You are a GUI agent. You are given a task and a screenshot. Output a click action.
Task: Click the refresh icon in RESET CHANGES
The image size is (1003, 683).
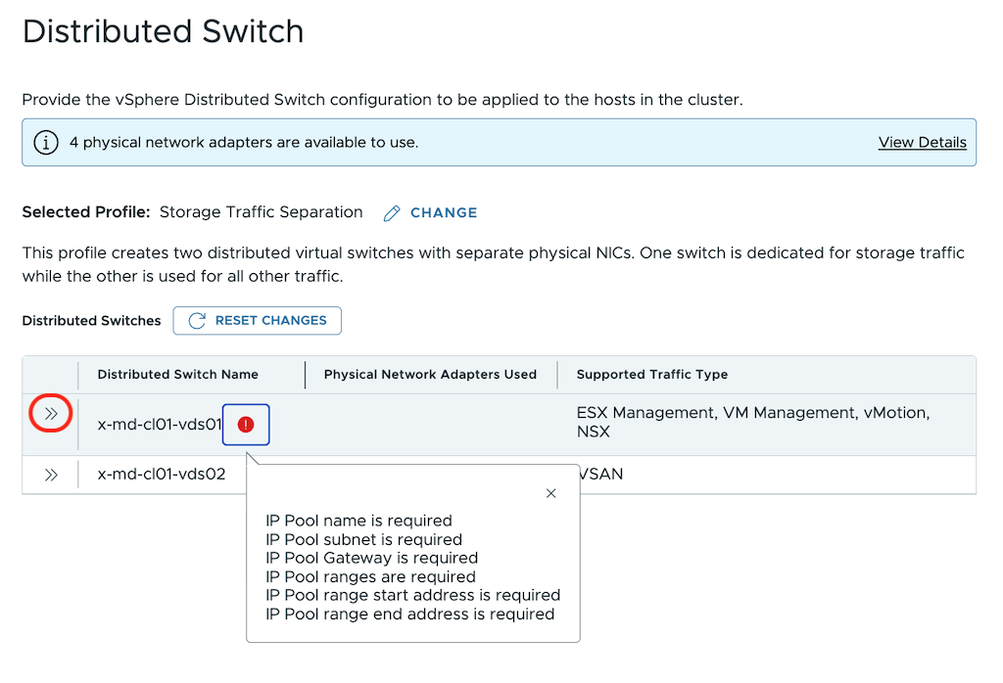click(197, 321)
